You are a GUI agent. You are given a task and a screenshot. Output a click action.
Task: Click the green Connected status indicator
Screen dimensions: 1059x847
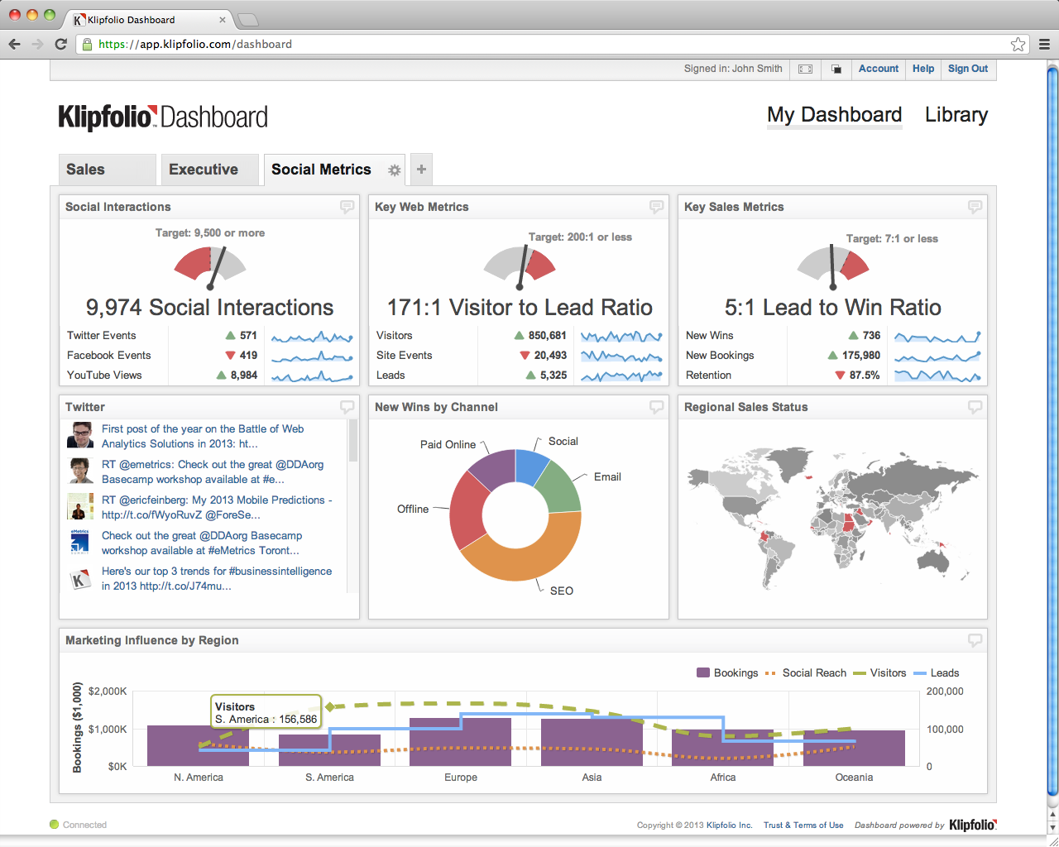[55, 825]
